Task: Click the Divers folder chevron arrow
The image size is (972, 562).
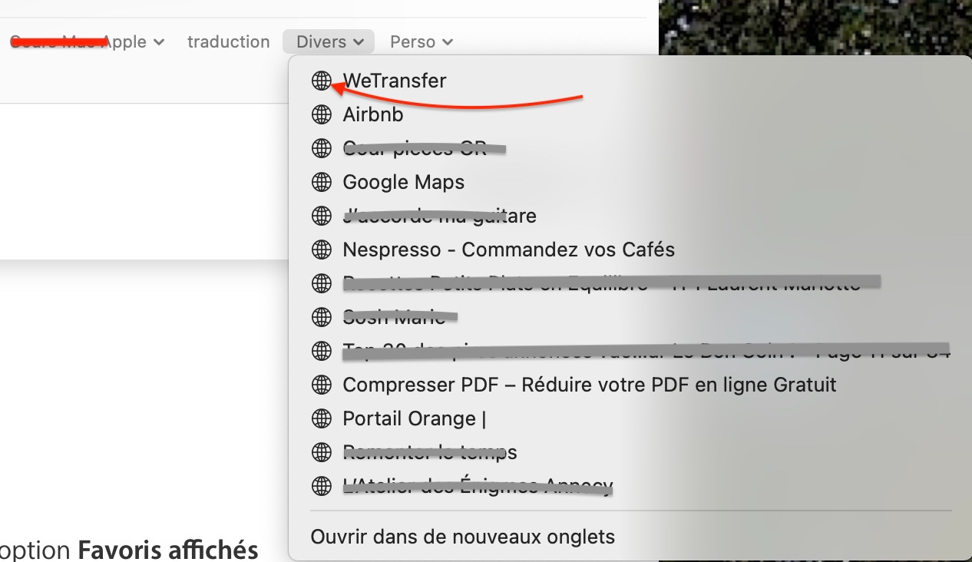Action: pos(359,42)
